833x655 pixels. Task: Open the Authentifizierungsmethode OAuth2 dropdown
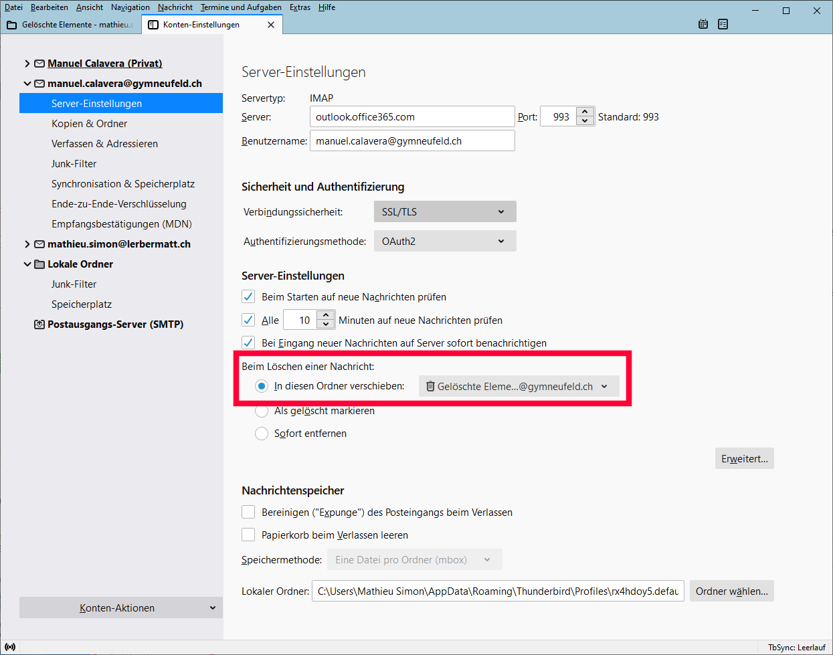click(444, 241)
